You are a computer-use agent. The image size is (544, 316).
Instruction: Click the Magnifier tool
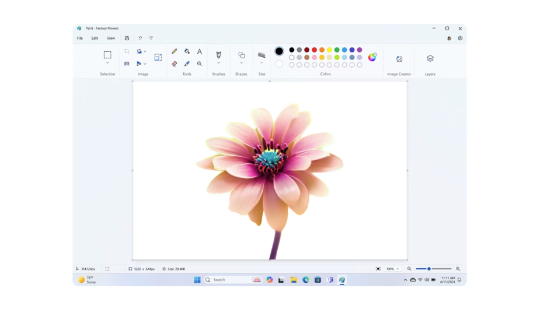(200, 64)
